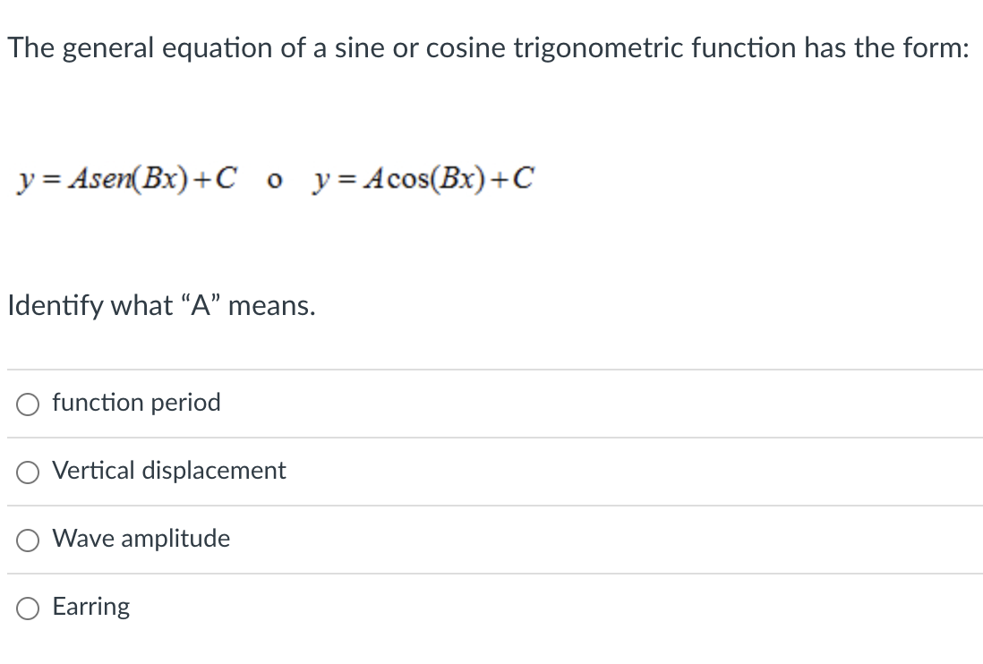Click the 'Earring' answer text

91,607
